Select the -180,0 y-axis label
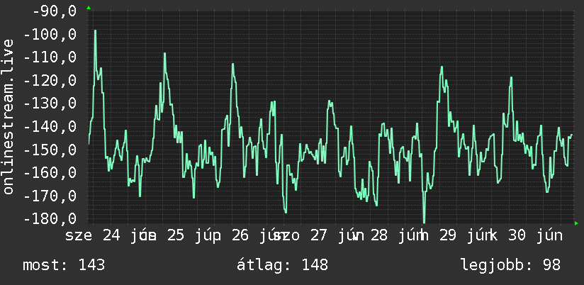Image resolution: width=584 pixels, height=285 pixels. [50, 218]
